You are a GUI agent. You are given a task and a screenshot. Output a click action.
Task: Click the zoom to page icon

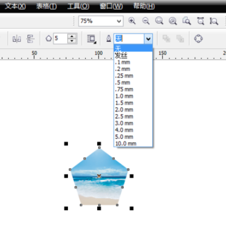[x=186, y=21]
